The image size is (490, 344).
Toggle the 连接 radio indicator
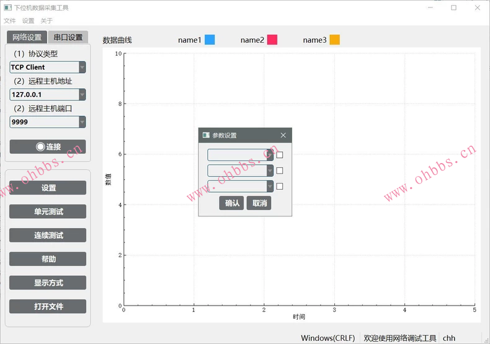click(40, 147)
